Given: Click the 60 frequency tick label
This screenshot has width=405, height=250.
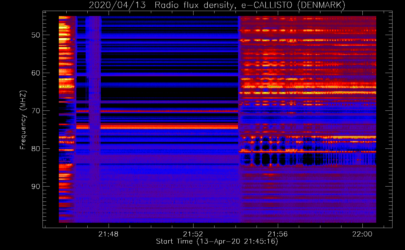Looking at the screenshot, I should pos(36,73).
